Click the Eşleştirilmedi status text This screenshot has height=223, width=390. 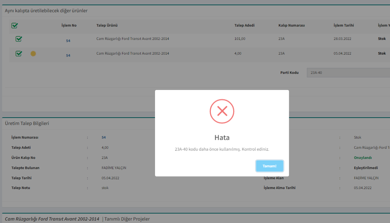pos(366,168)
